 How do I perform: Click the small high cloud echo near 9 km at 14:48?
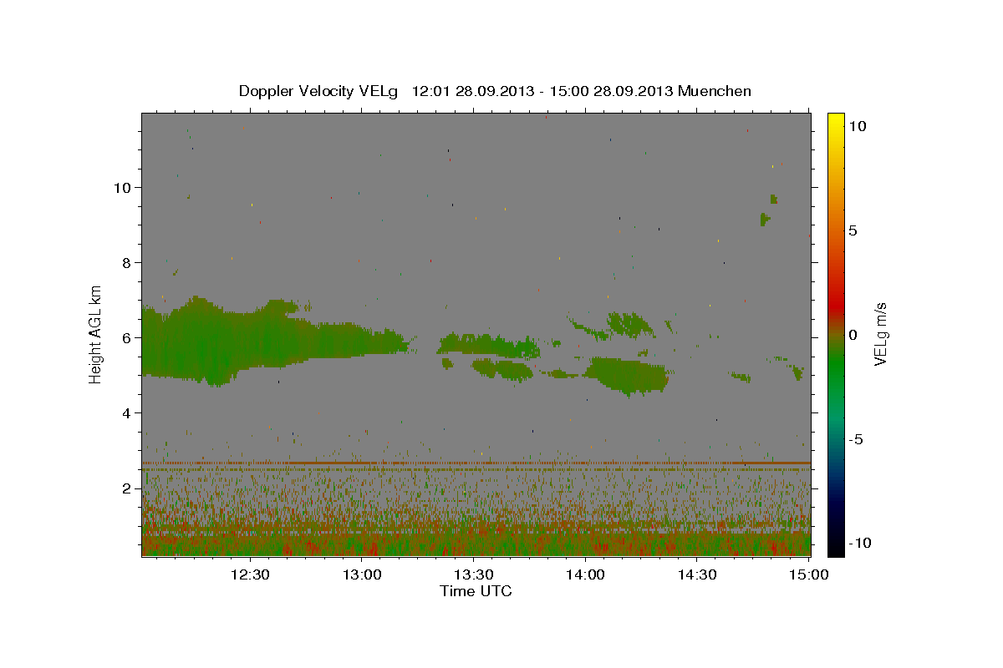765,219
